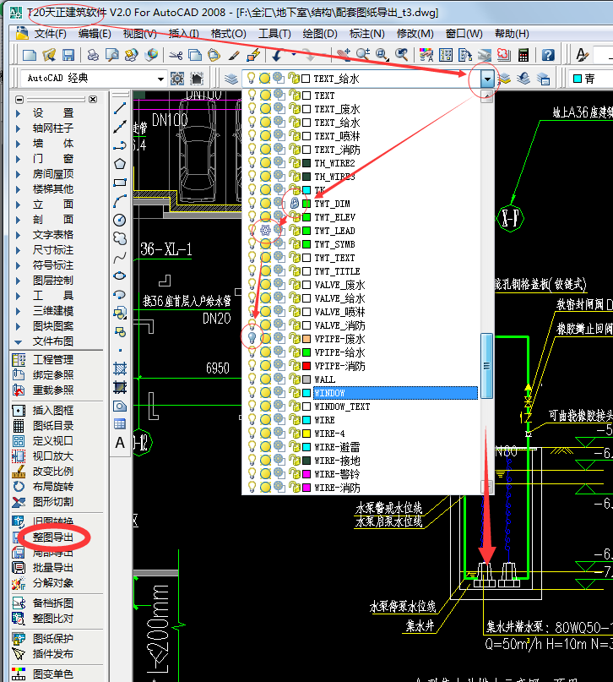This screenshot has width=613, height=682.
Task: Open the layer list dropdown arrow
Action: pos(487,79)
